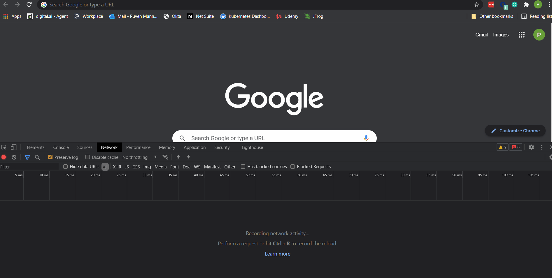Filter requests by JS type

[127, 167]
